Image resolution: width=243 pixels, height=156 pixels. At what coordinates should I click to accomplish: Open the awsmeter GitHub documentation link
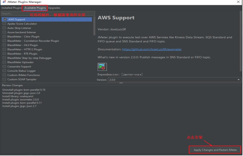tap(152, 49)
